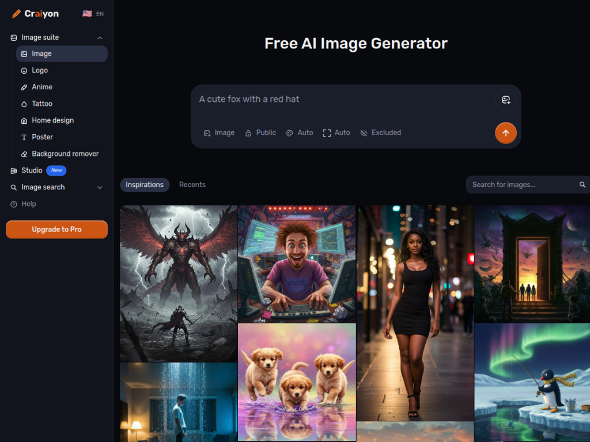Open the Auto aspect ratio dropdown
The height and width of the screenshot is (442, 590).
[336, 133]
